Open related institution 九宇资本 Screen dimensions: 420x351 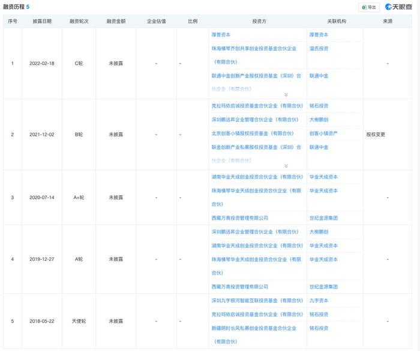[x=319, y=301]
